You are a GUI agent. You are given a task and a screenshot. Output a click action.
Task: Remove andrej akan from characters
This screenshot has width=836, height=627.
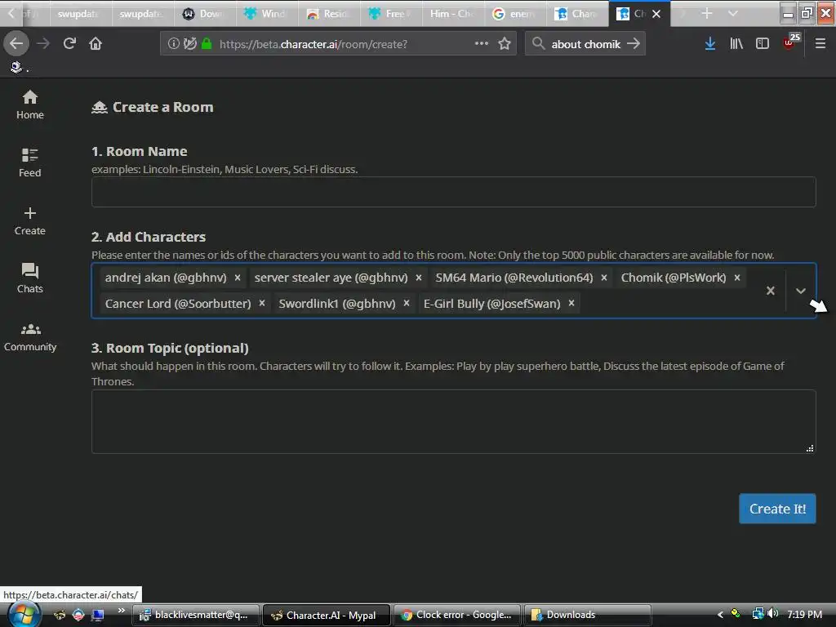click(238, 278)
